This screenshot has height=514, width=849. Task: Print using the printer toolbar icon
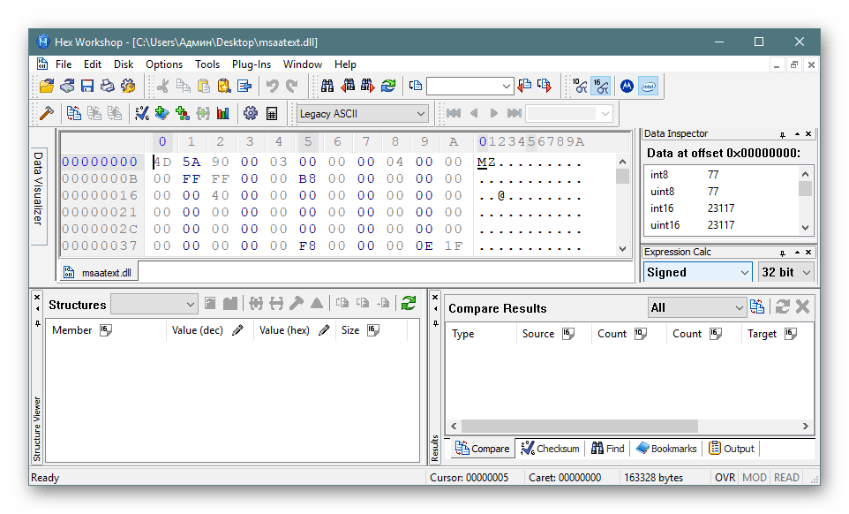(x=107, y=86)
